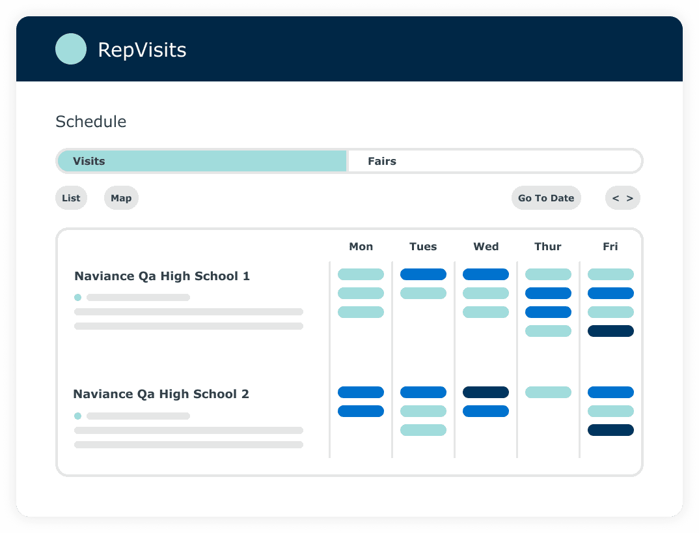This screenshot has width=699, height=533.
Task: Click the RepVisits round teal logo
Action: pyautogui.click(x=71, y=49)
